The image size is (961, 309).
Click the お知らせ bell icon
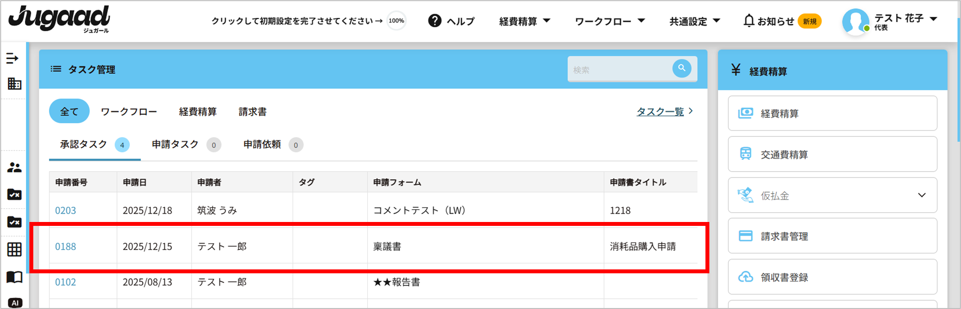(749, 21)
